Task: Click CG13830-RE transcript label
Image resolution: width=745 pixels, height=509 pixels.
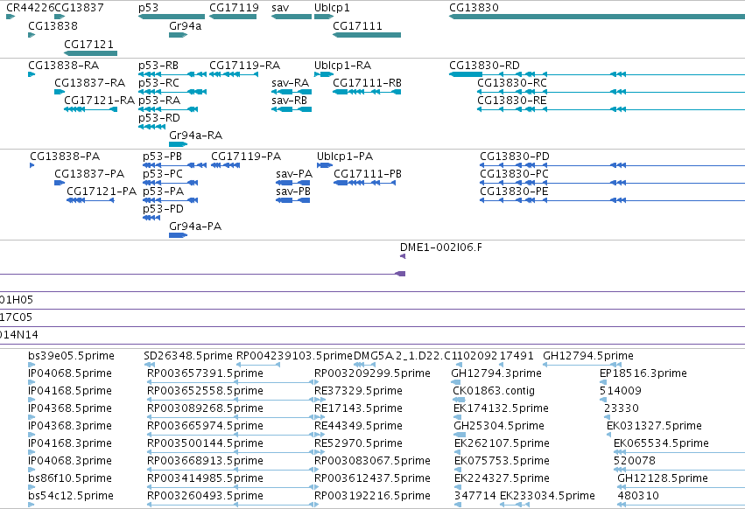Action: [512, 101]
